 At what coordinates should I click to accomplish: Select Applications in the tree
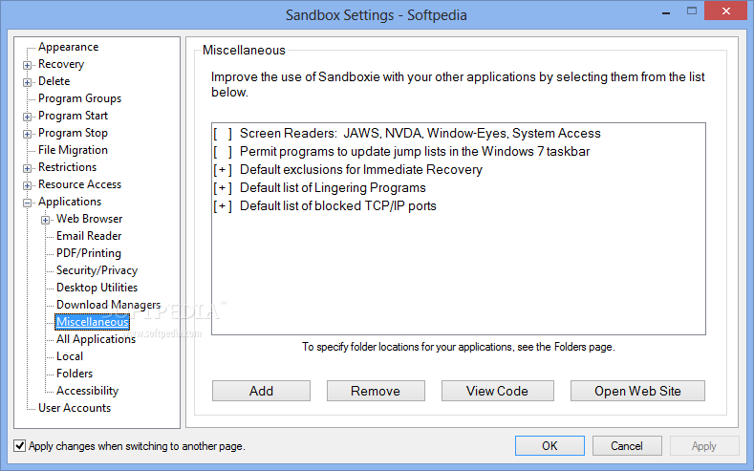click(x=70, y=202)
